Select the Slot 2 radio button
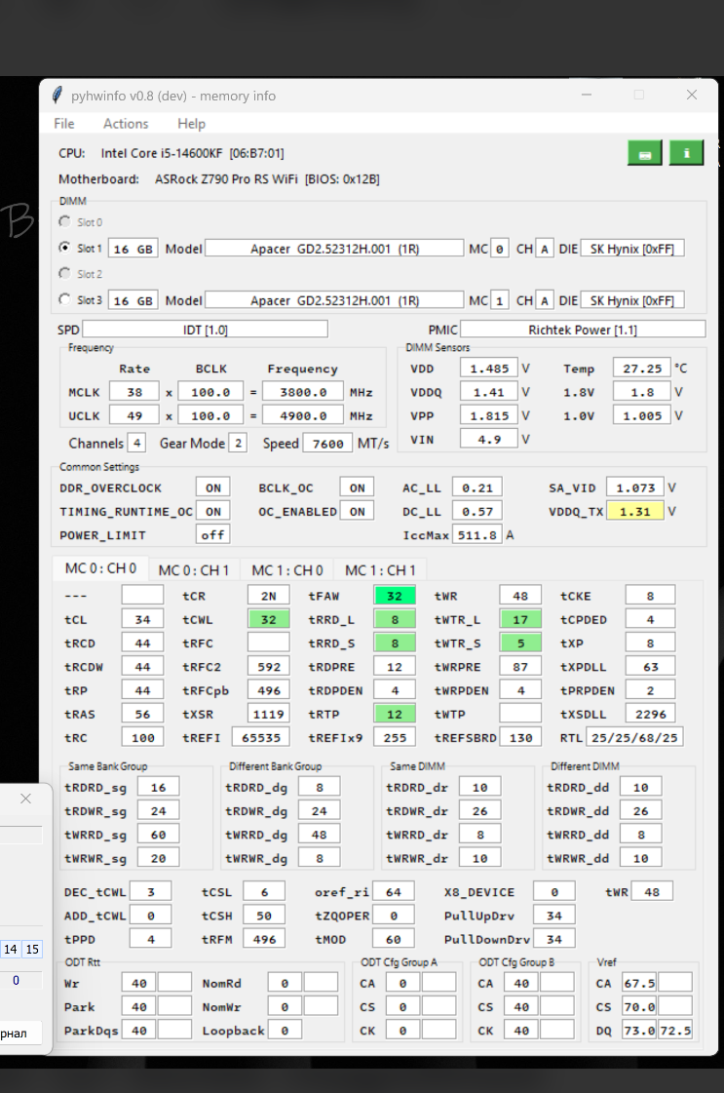 click(x=65, y=273)
